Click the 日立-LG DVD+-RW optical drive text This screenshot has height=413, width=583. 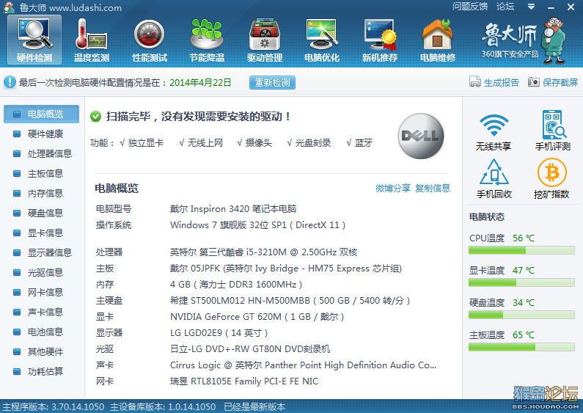250,349
